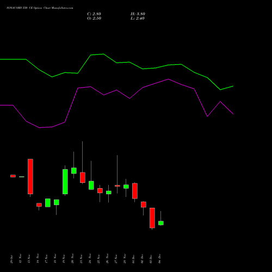Image resolution: width=272 pixels, height=272 pixels.
Task: Click the 26 Nov date label
Action: [x=107, y=258]
